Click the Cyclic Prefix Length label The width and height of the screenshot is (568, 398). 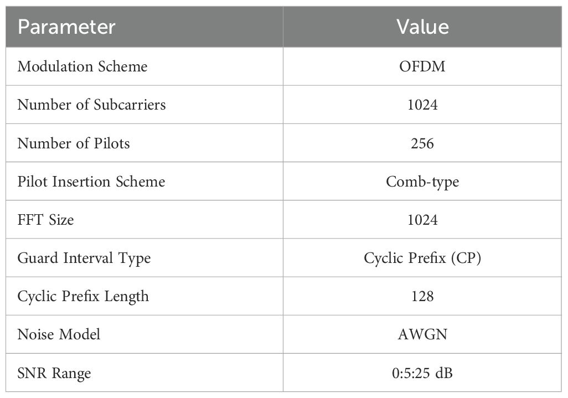[83, 296]
